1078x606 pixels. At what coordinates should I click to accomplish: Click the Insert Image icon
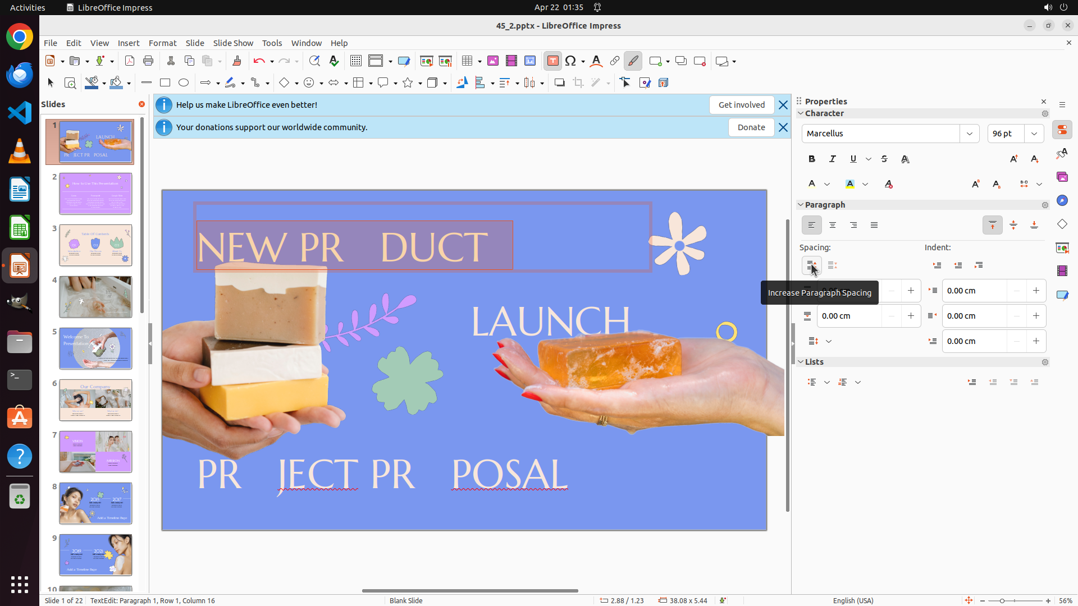(x=493, y=61)
